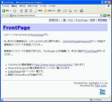Open the ツール(T) menu
Screen dimensions: 112x102
point(43,6)
